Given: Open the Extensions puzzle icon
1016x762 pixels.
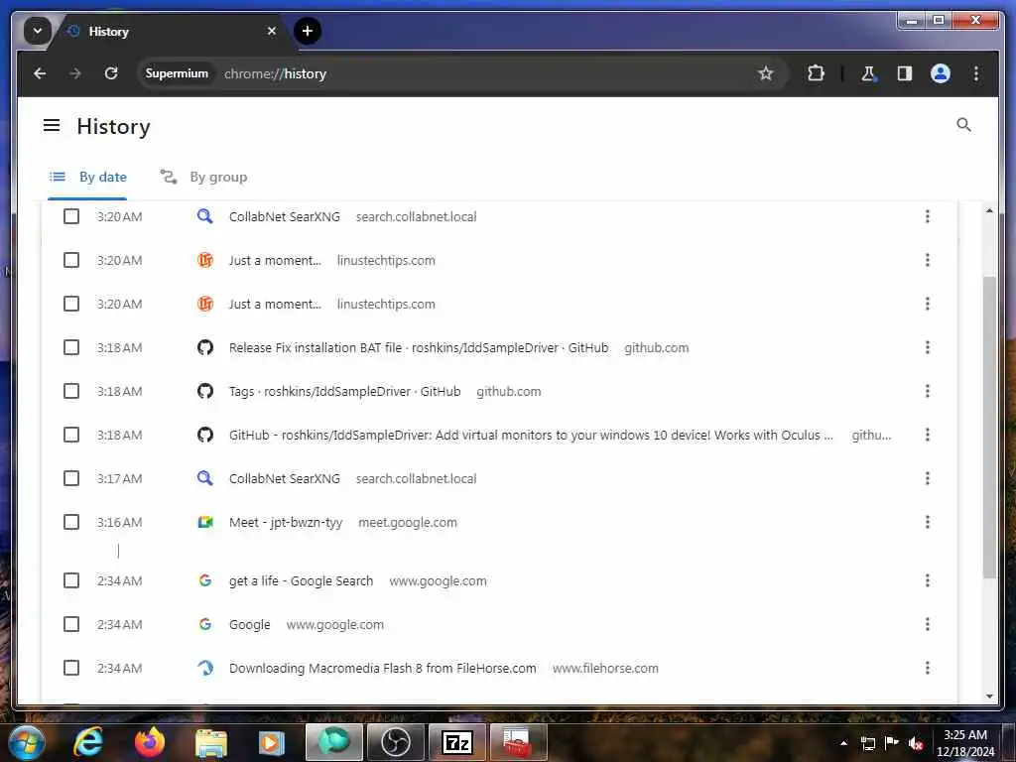Looking at the screenshot, I should [x=816, y=73].
